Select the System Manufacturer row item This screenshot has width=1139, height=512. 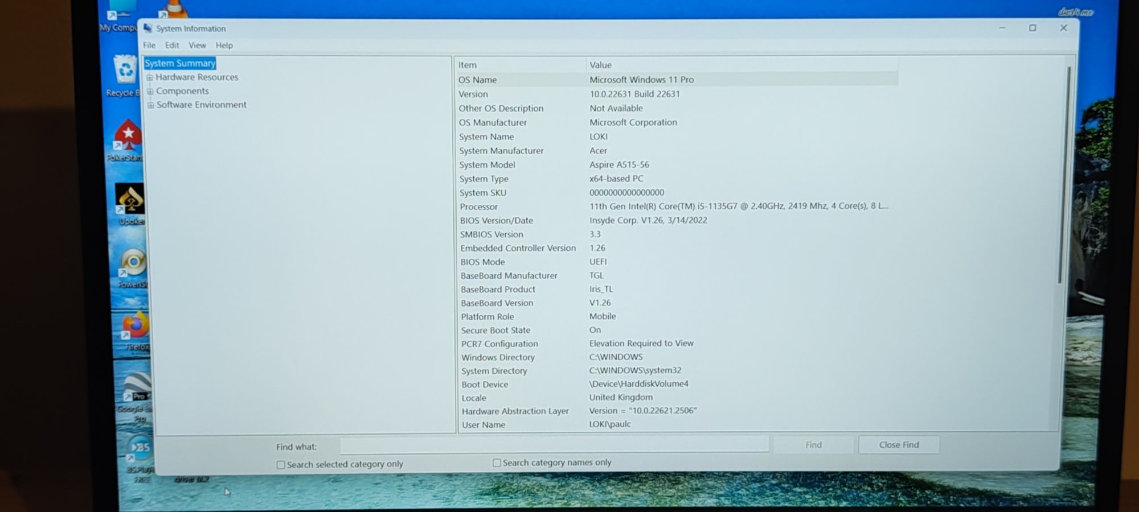pyautogui.click(x=501, y=151)
